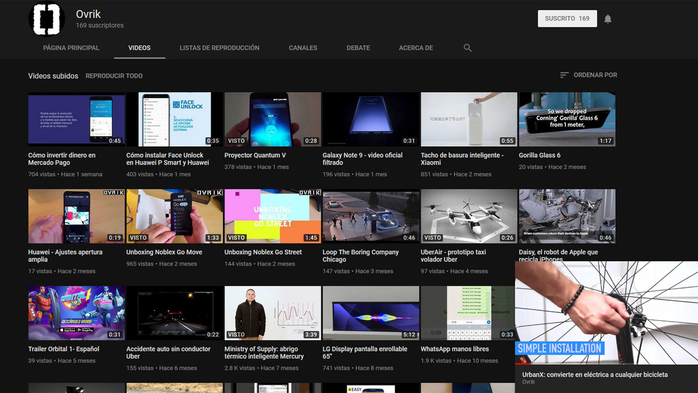Click REPRODUCIR TODO link
Screen dimensions: 698x393
point(114,76)
